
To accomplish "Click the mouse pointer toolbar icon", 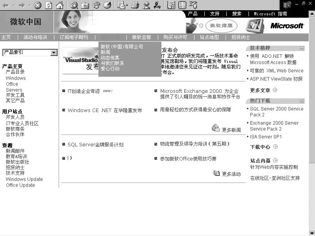I will pyautogui.click(x=193, y=5).
